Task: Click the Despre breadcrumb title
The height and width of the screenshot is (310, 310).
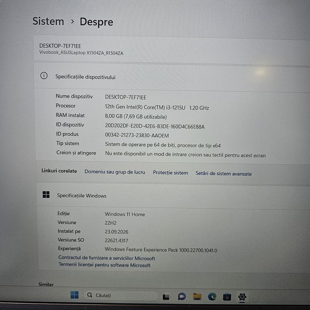Action: (96, 22)
